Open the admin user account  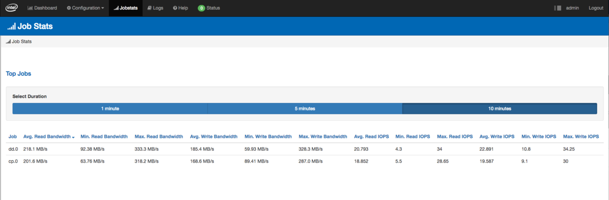click(572, 8)
